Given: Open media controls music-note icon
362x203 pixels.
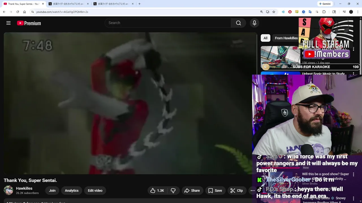Looking at the screenshot, I should [x=344, y=12].
